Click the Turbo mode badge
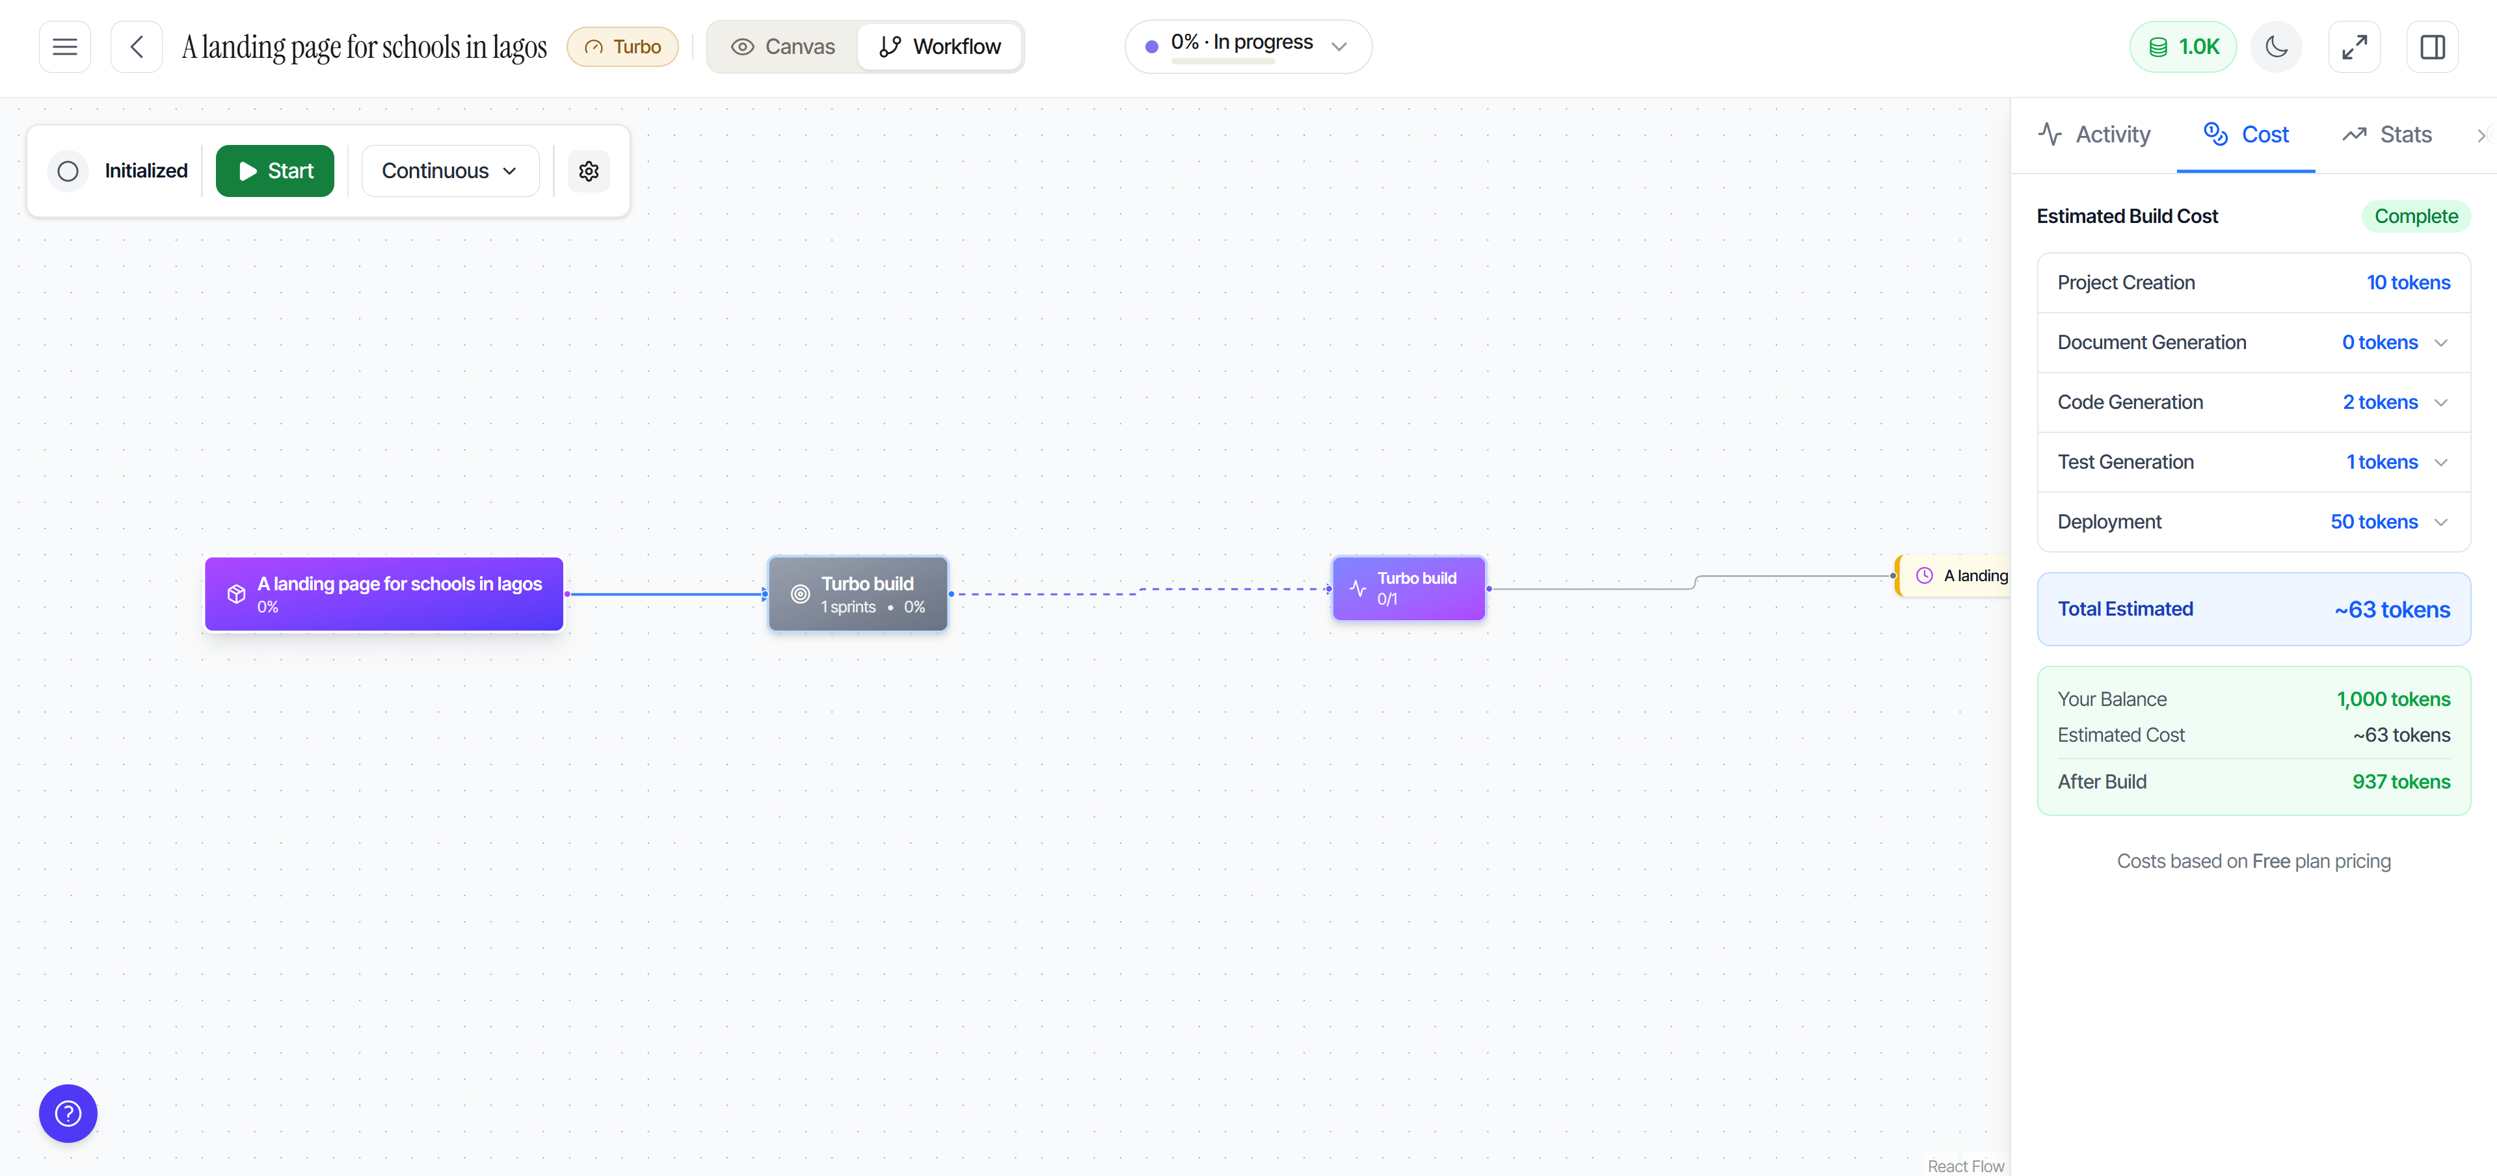 (x=622, y=47)
